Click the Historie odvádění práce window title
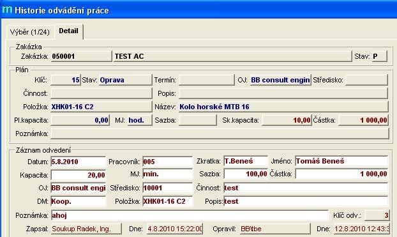Image resolution: width=397 pixels, height=237 pixels. (62, 10)
